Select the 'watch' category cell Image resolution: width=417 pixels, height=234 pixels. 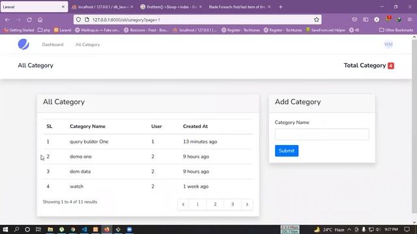(77, 187)
